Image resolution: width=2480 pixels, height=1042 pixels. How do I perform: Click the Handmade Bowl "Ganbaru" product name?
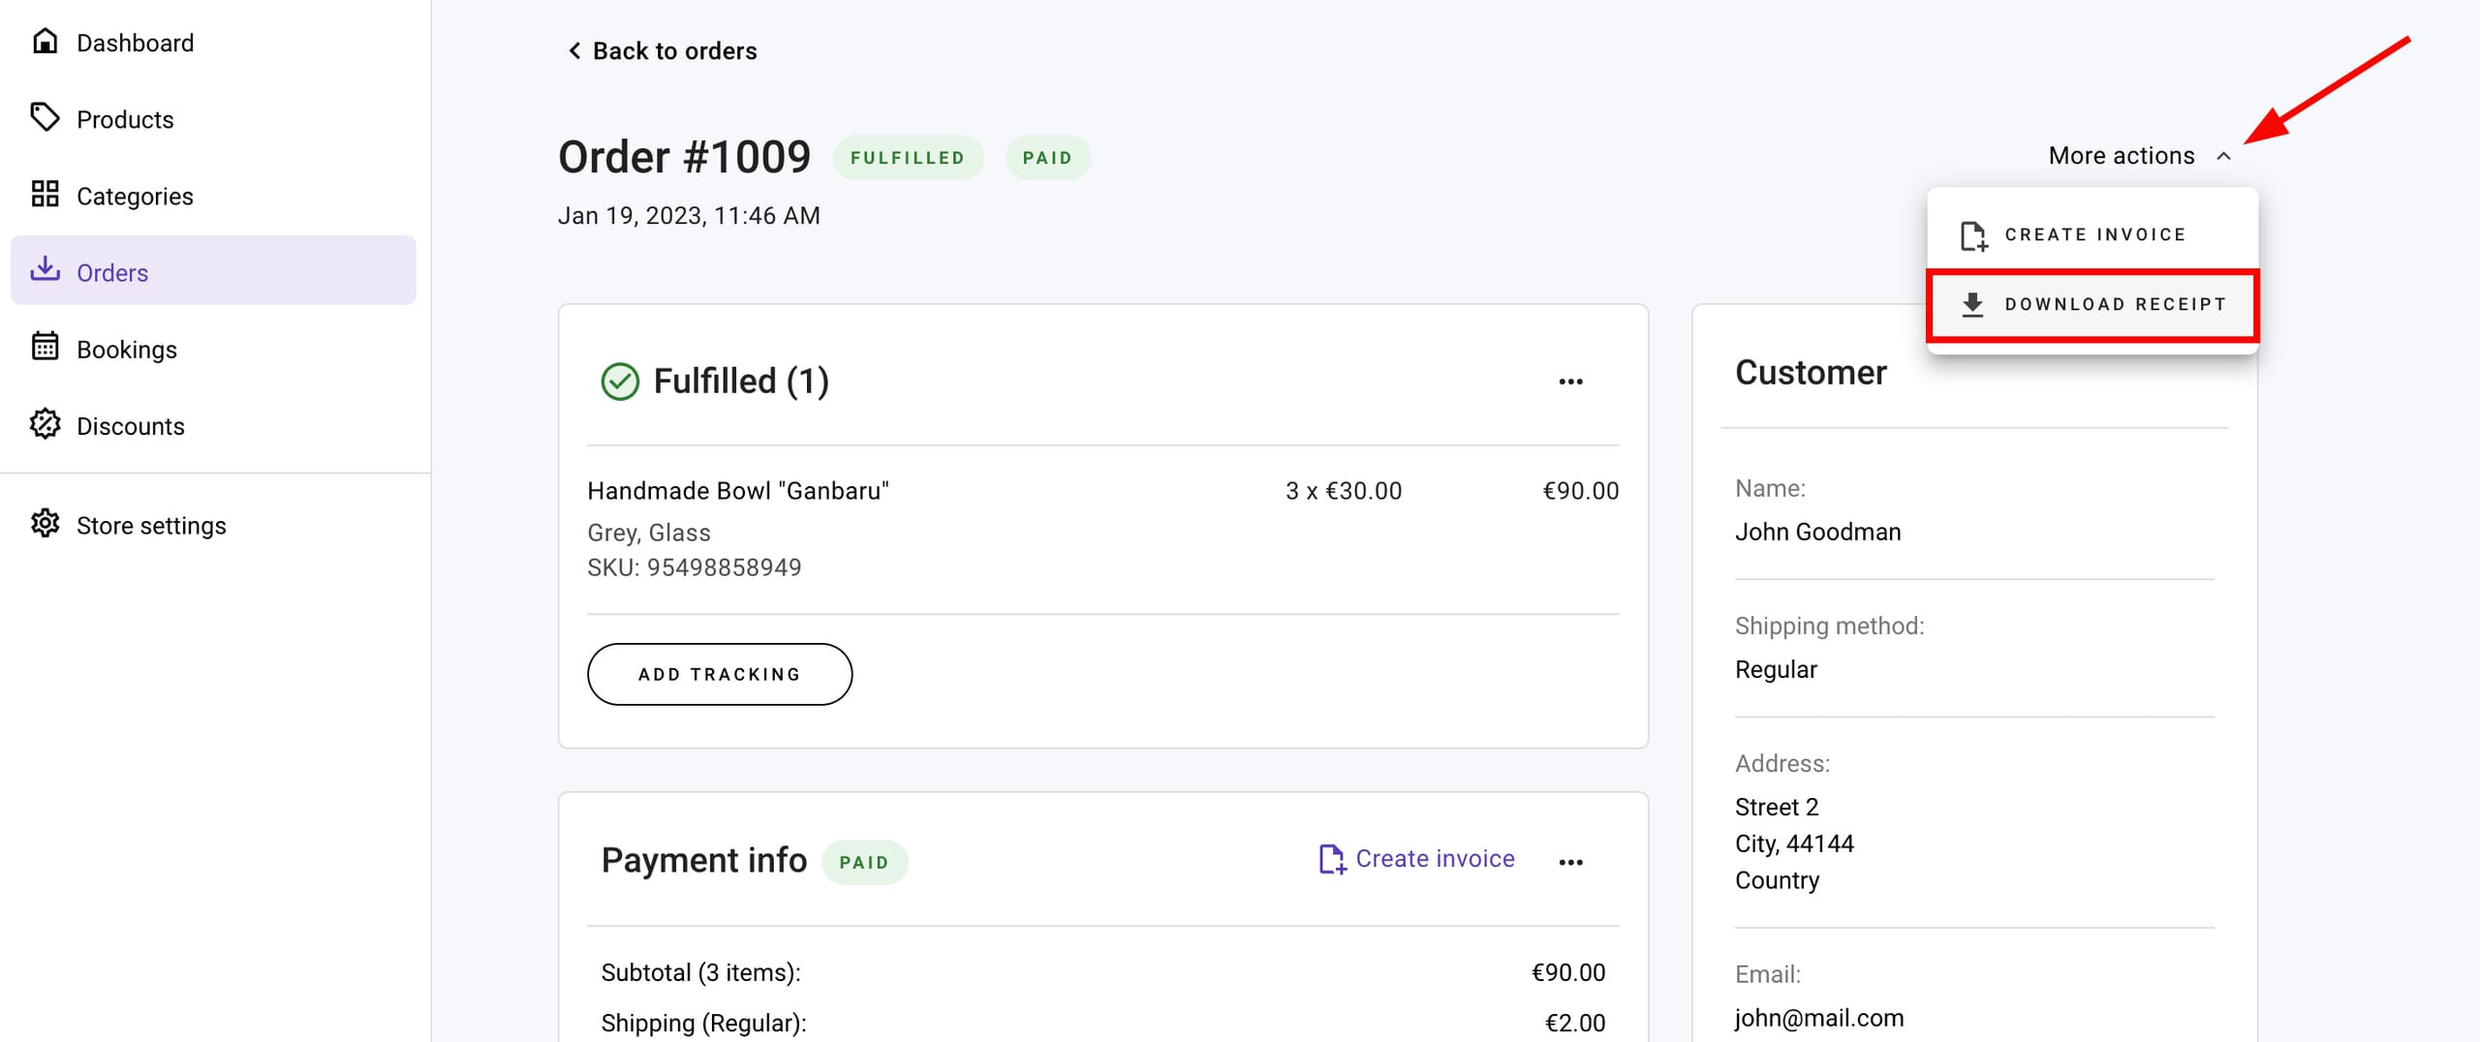pos(737,491)
